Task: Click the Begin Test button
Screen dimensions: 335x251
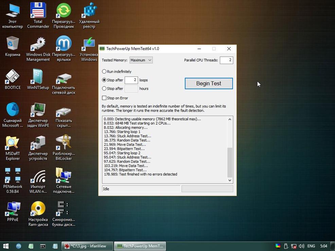Action: pyautogui.click(x=209, y=83)
